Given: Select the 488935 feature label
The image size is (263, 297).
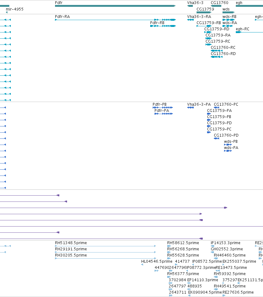Looking at the screenshot, I should pyautogui.click(x=194, y=286).
